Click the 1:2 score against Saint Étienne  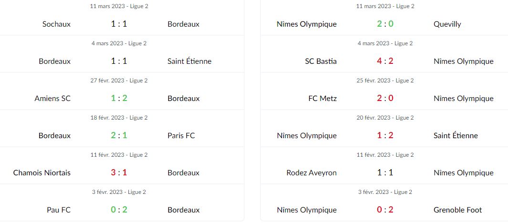pyautogui.click(x=385, y=136)
